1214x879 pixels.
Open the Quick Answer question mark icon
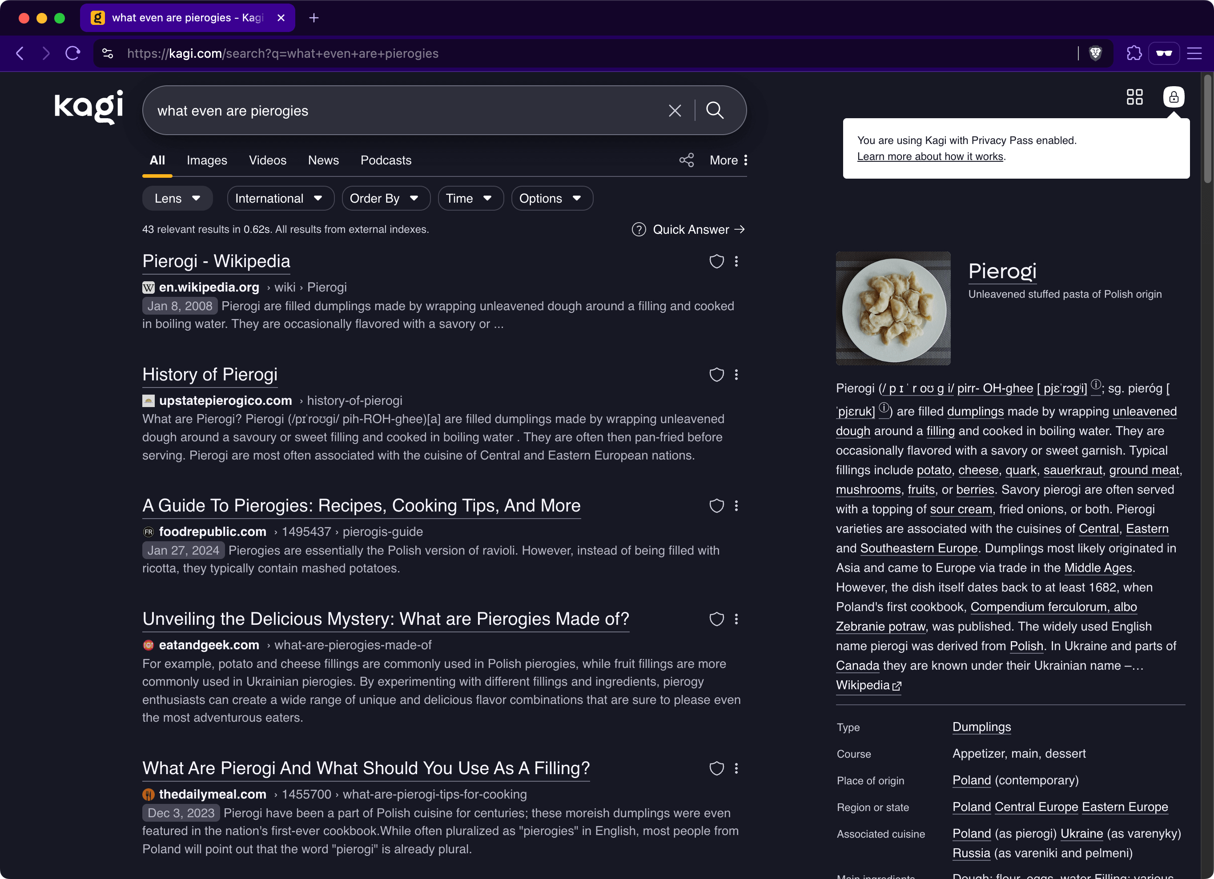tap(639, 229)
